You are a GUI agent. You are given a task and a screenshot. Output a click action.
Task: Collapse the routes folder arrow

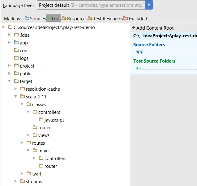22,143
